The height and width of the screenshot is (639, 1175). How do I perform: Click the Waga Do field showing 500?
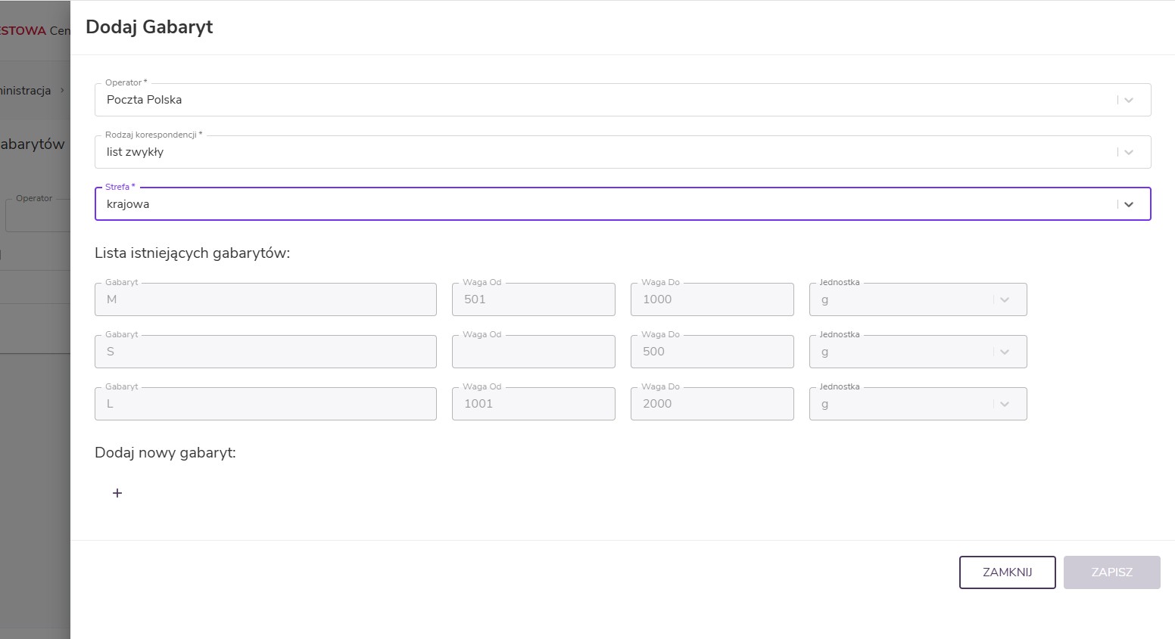[x=712, y=352]
